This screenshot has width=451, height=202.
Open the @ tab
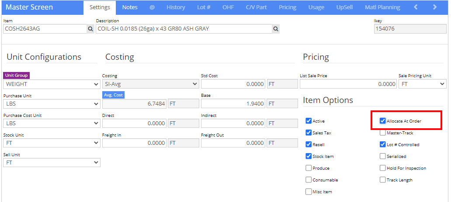[x=152, y=7]
